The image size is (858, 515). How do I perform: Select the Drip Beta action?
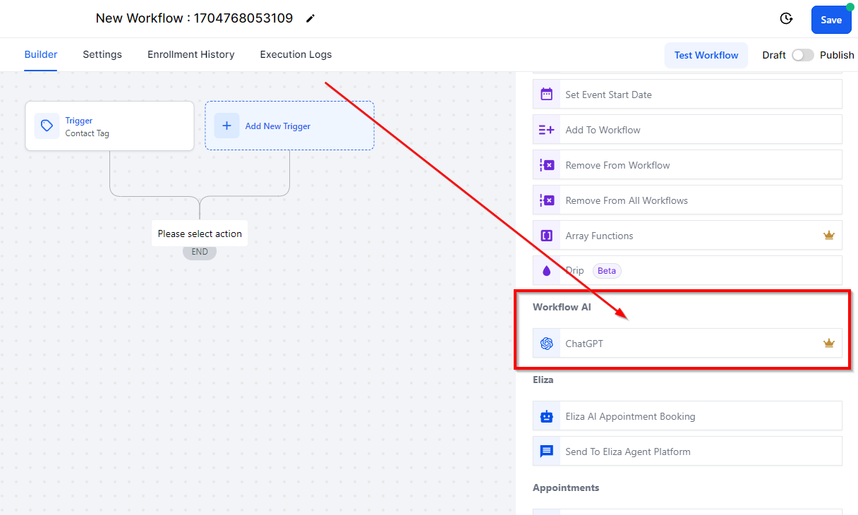pos(687,271)
